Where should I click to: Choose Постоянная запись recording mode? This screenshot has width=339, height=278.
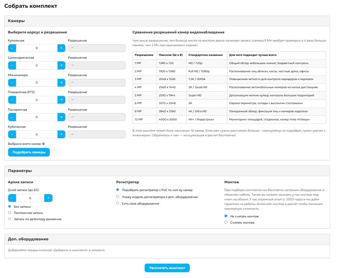pos(9,213)
